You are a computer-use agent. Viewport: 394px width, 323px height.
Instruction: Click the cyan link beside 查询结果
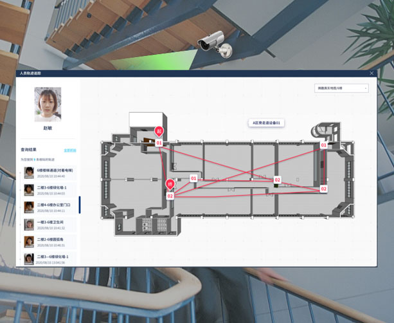click(x=70, y=150)
